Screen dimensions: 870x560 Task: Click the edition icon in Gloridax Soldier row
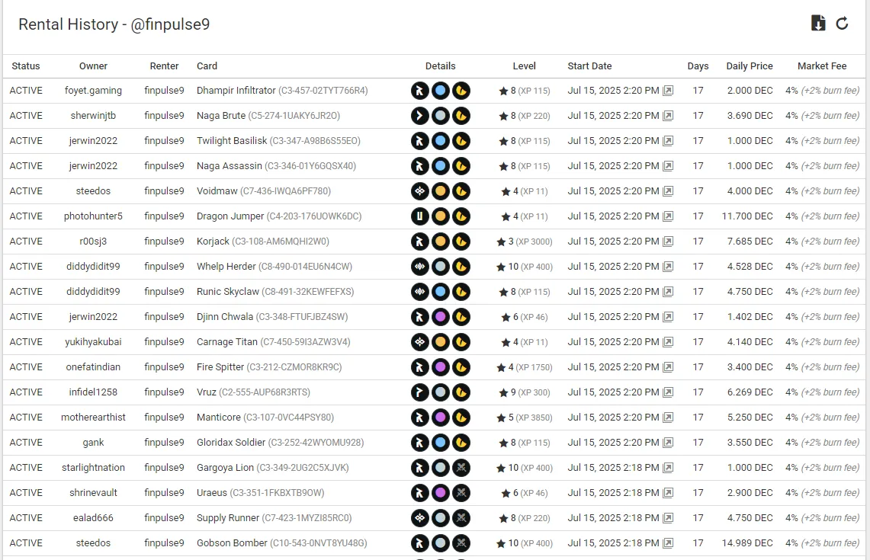(x=420, y=443)
